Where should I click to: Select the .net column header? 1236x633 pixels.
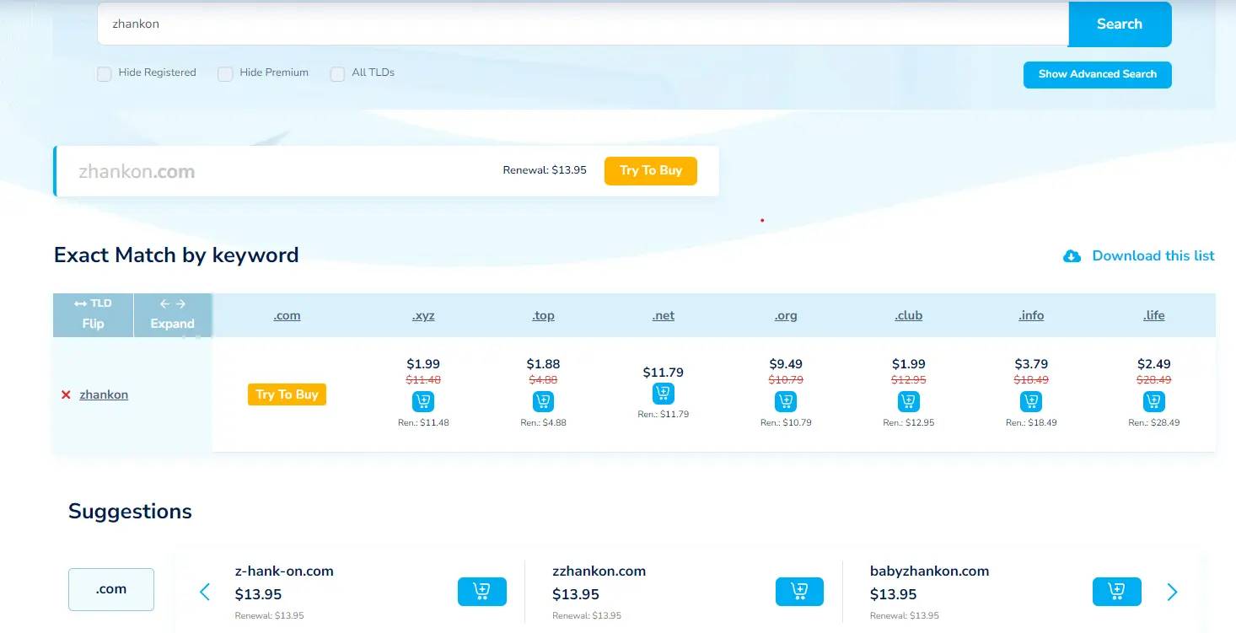click(x=663, y=315)
